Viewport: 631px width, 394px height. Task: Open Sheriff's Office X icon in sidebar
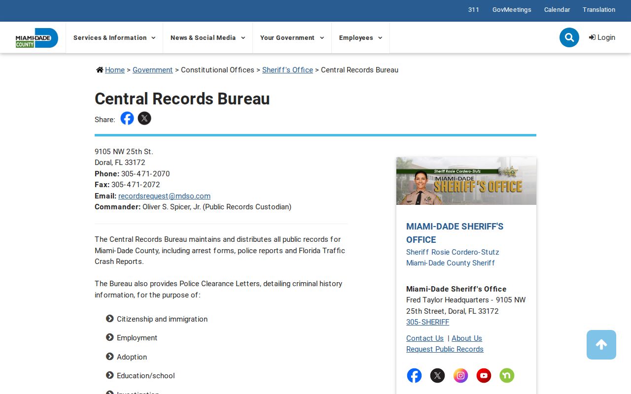437,376
